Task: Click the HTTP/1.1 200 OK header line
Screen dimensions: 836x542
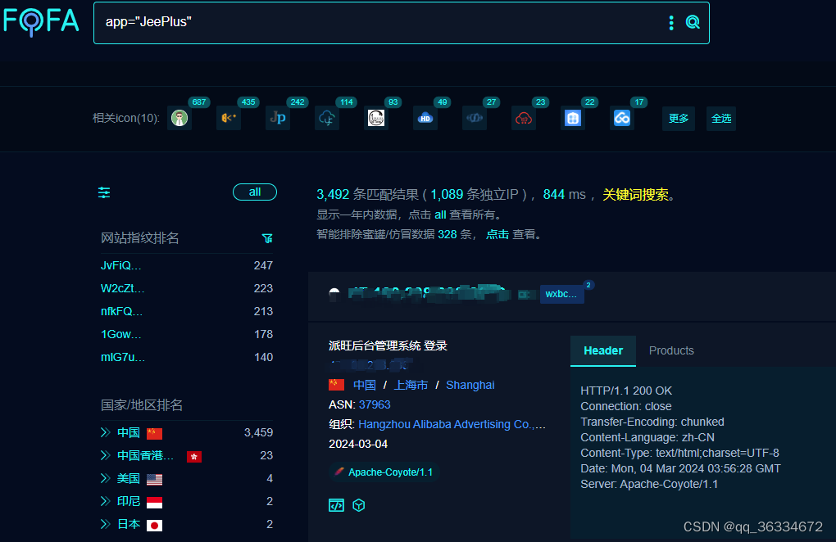Action: 626,391
